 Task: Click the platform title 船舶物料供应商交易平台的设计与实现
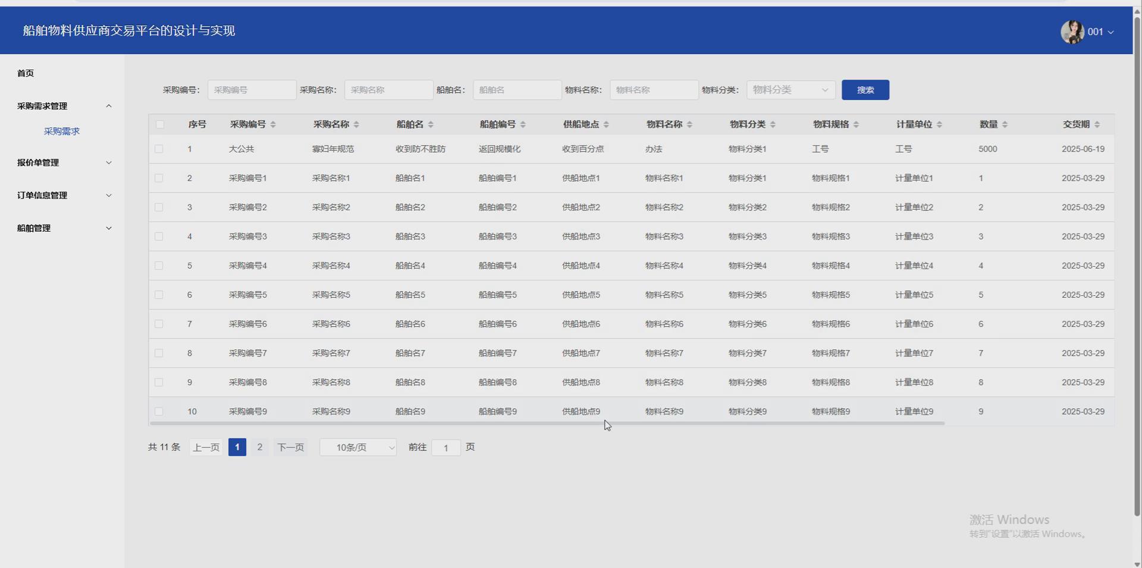pos(129,31)
